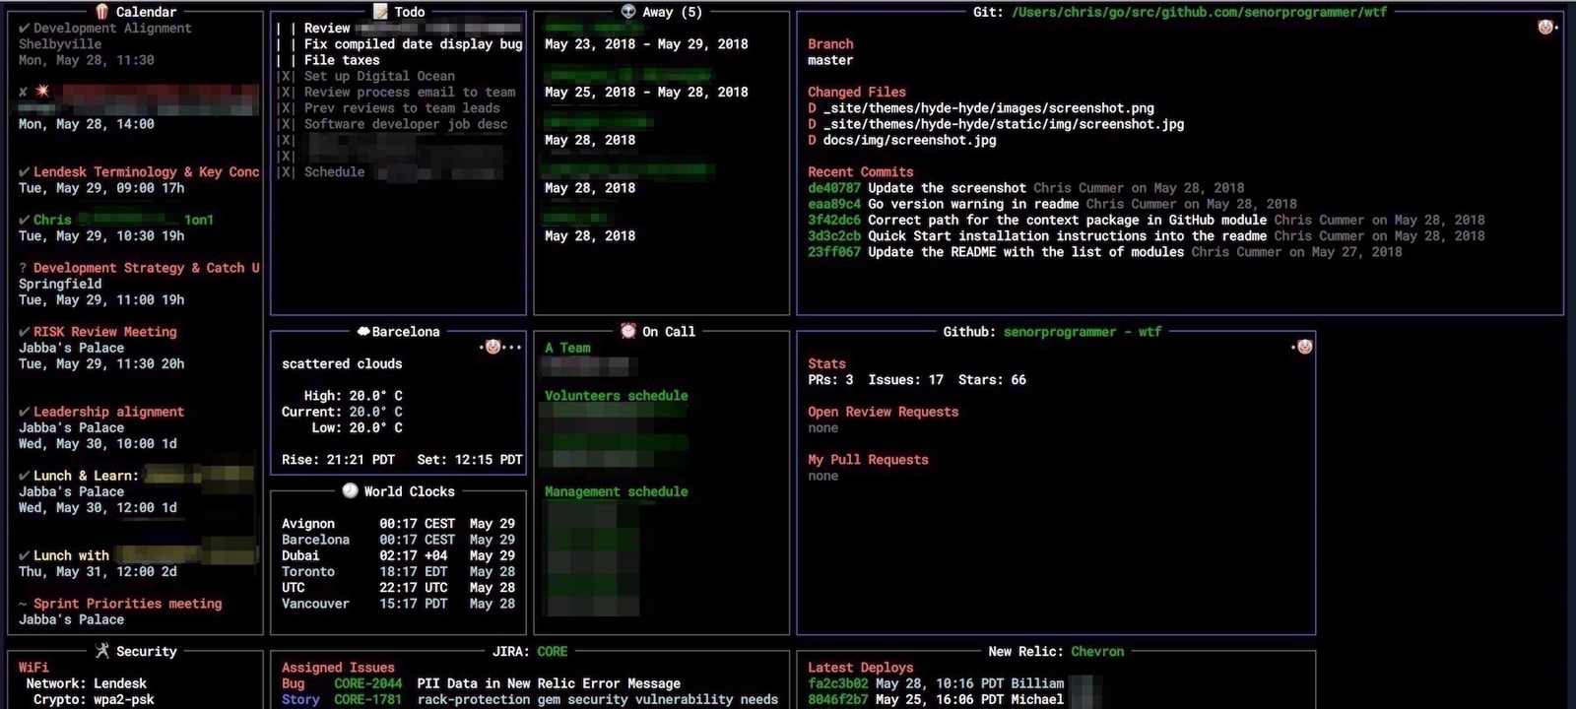1576x709 pixels.
Task: Open commit 23ff067 Update the README
Action: coord(1104,252)
